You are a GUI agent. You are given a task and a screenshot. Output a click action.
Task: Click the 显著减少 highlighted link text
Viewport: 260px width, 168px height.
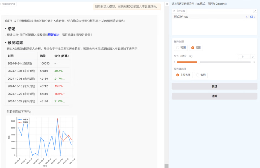tap(54, 35)
